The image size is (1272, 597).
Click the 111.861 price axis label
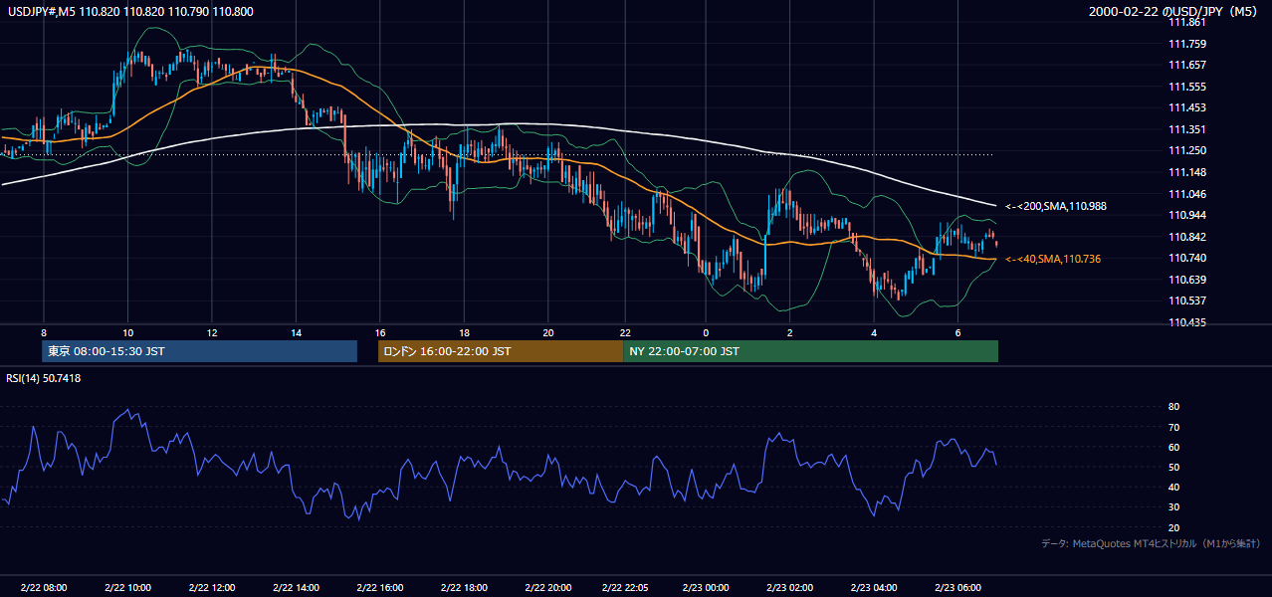pos(1186,22)
